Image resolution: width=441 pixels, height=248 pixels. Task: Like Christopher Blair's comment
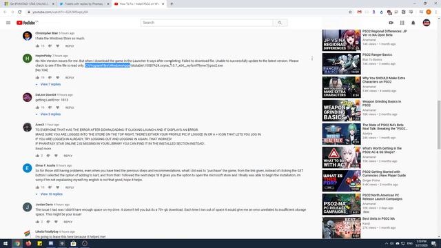coord(37,46)
